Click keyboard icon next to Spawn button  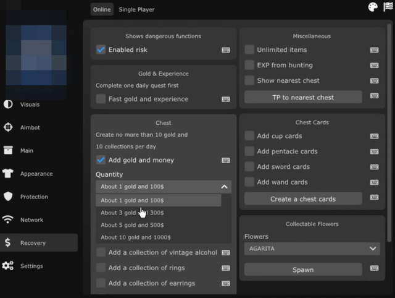pyautogui.click(x=375, y=270)
